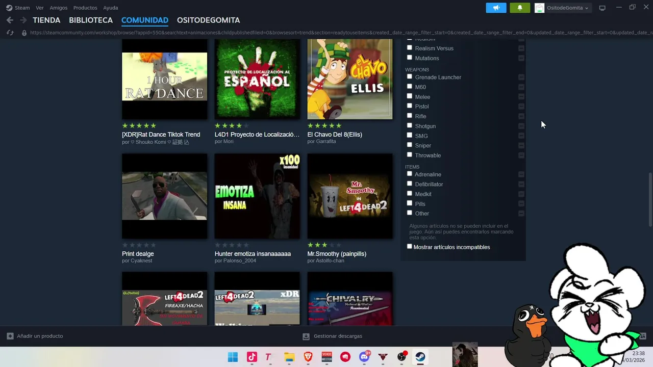This screenshot has width=653, height=367.
Task: Click the padlock icon beside the URL
Action: 23,33
